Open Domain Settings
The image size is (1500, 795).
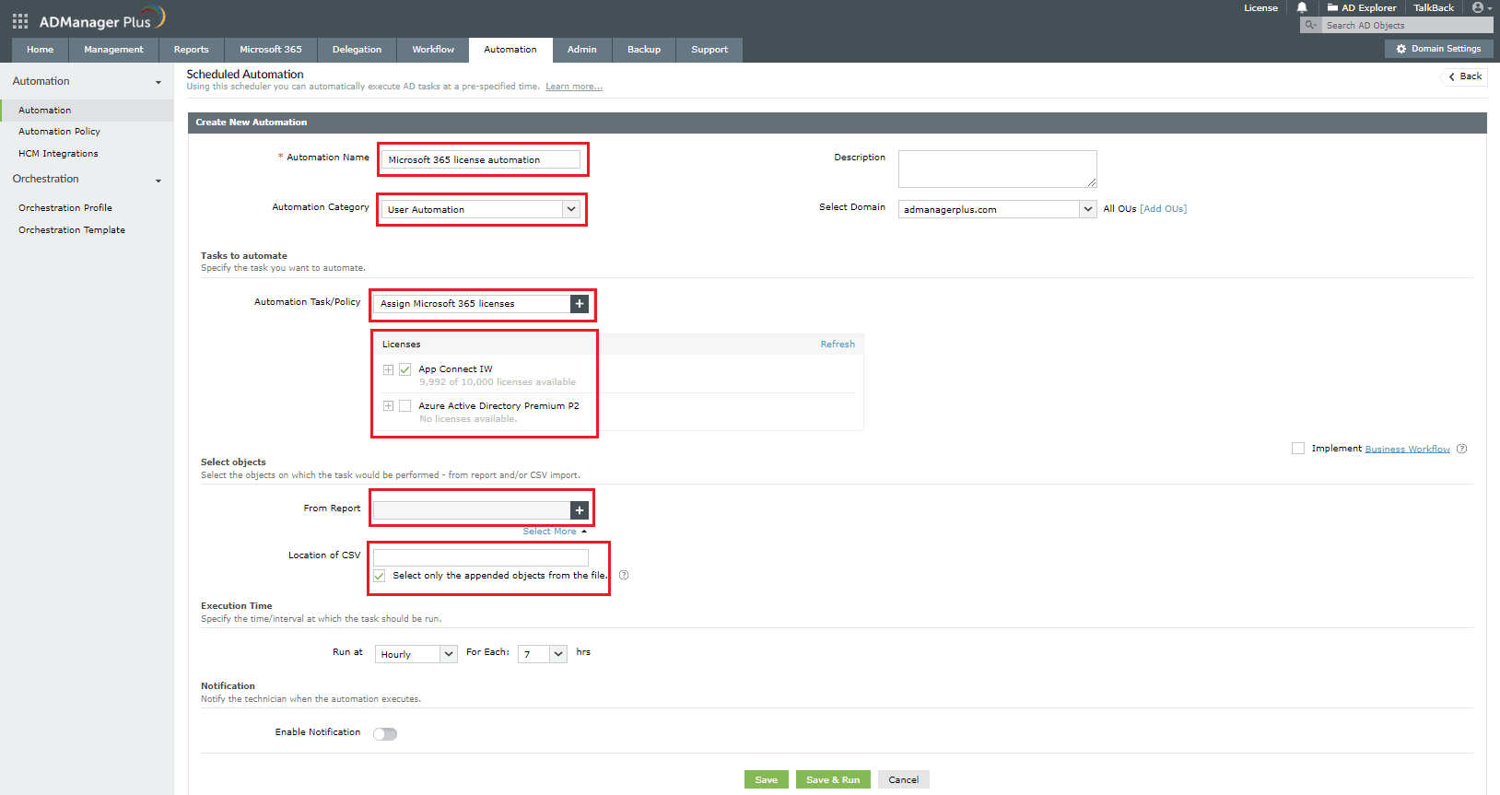click(x=1438, y=49)
